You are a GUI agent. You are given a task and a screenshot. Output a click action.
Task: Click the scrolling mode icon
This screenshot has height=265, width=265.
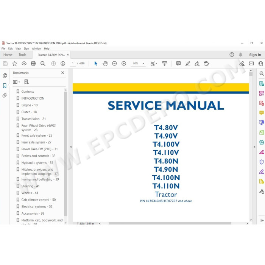coord(164,64)
